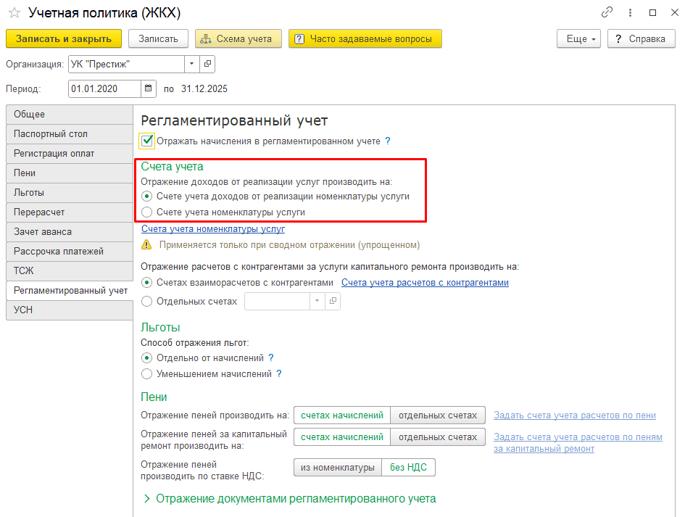The width and height of the screenshot is (685, 517).
Task: Set penalty VAT rate to 'без НДС'
Action: 408,468
